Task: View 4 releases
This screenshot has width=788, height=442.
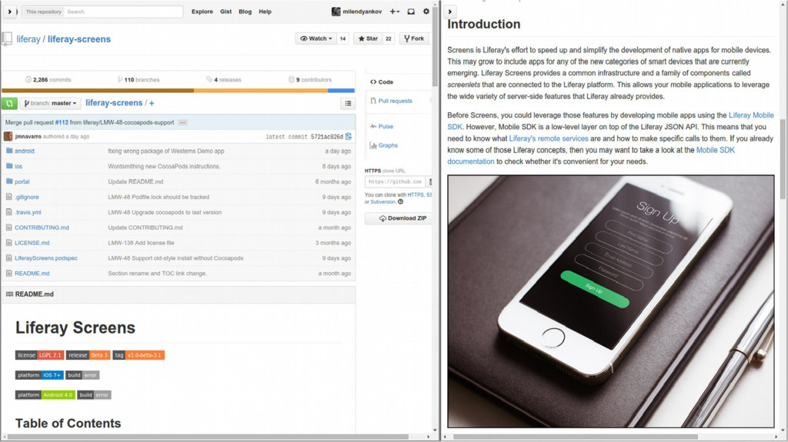Action: point(224,80)
